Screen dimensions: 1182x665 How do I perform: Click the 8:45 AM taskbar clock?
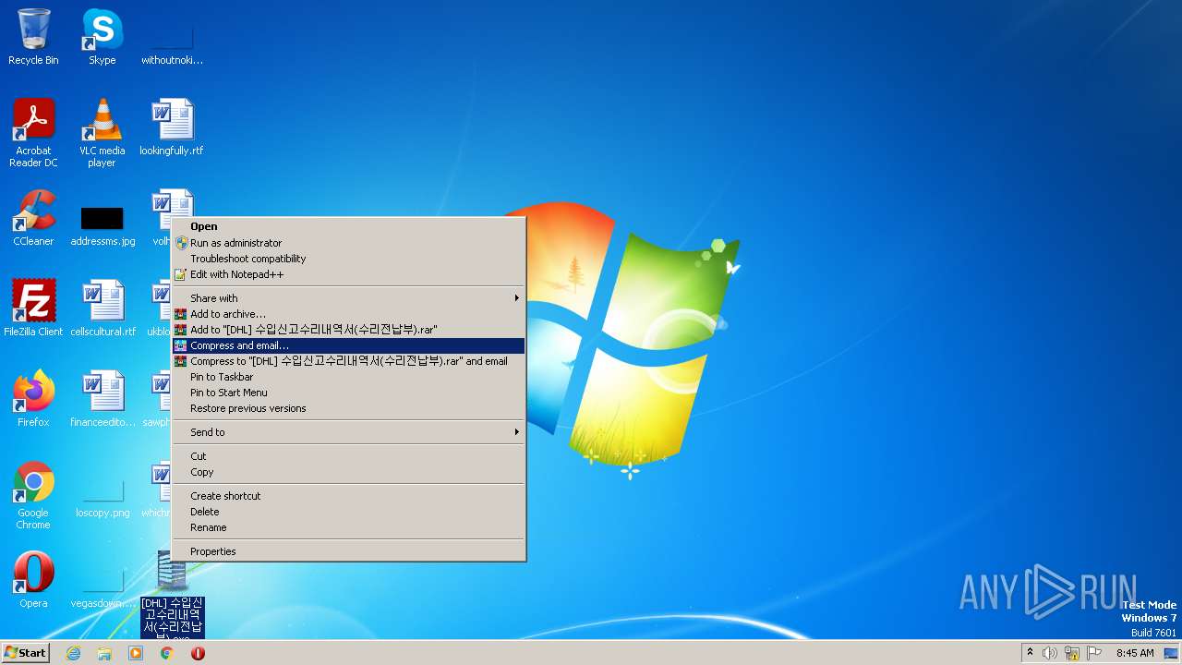click(x=1135, y=653)
